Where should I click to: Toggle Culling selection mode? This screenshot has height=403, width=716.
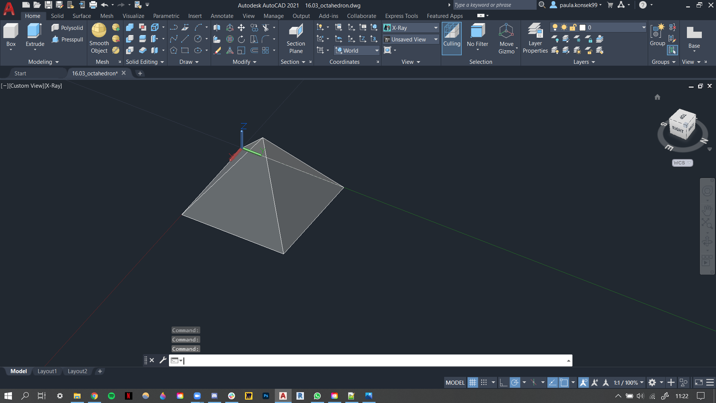452,38
